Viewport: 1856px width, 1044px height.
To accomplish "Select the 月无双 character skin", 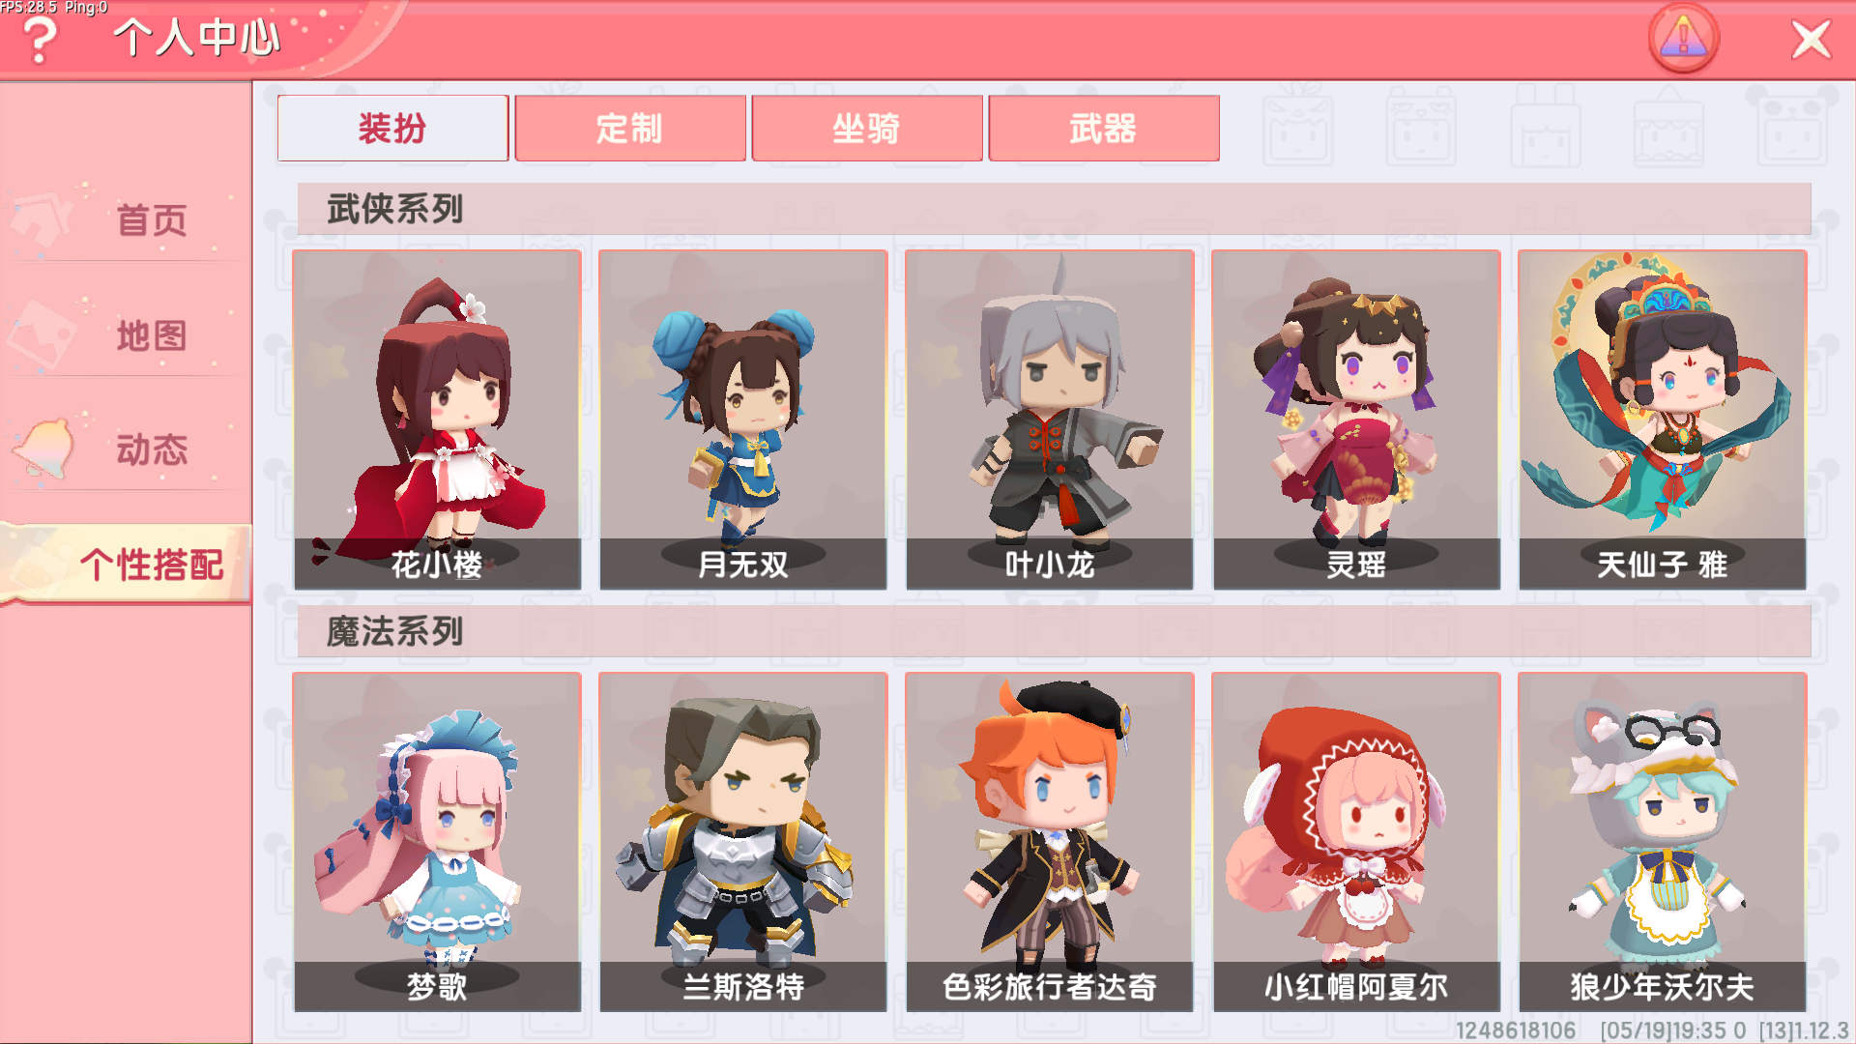I will [x=743, y=420].
